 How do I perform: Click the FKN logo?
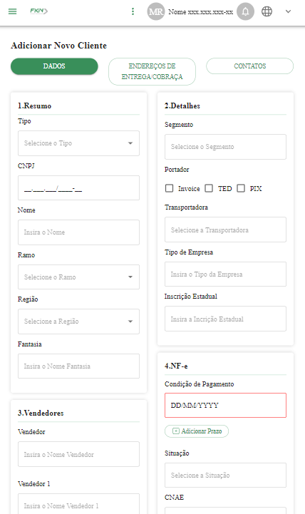pyautogui.click(x=38, y=11)
